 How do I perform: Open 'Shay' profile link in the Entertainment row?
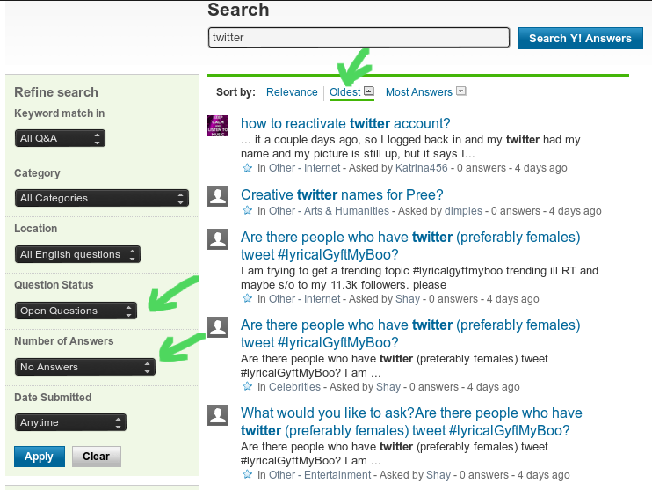coord(438,474)
